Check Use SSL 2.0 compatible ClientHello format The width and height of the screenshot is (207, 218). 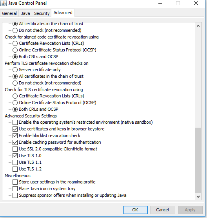[15, 149]
